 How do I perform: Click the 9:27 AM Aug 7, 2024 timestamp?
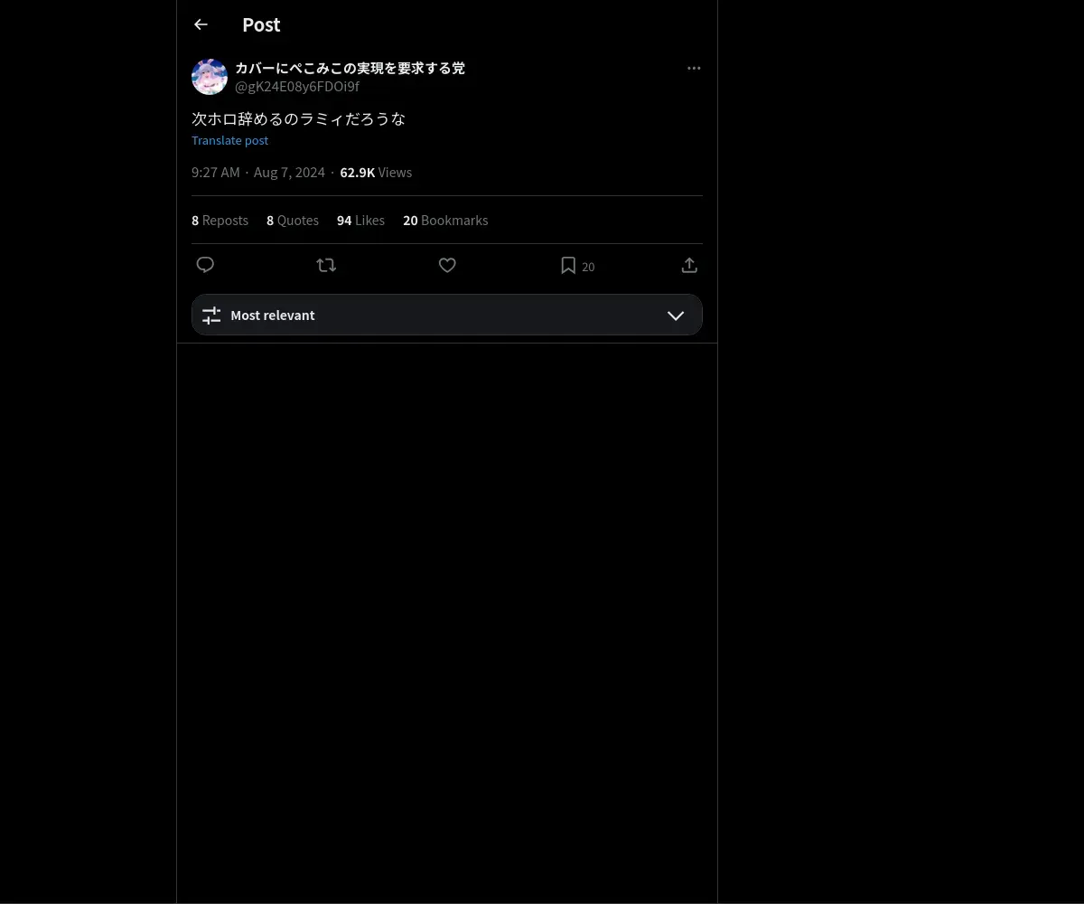[258, 172]
